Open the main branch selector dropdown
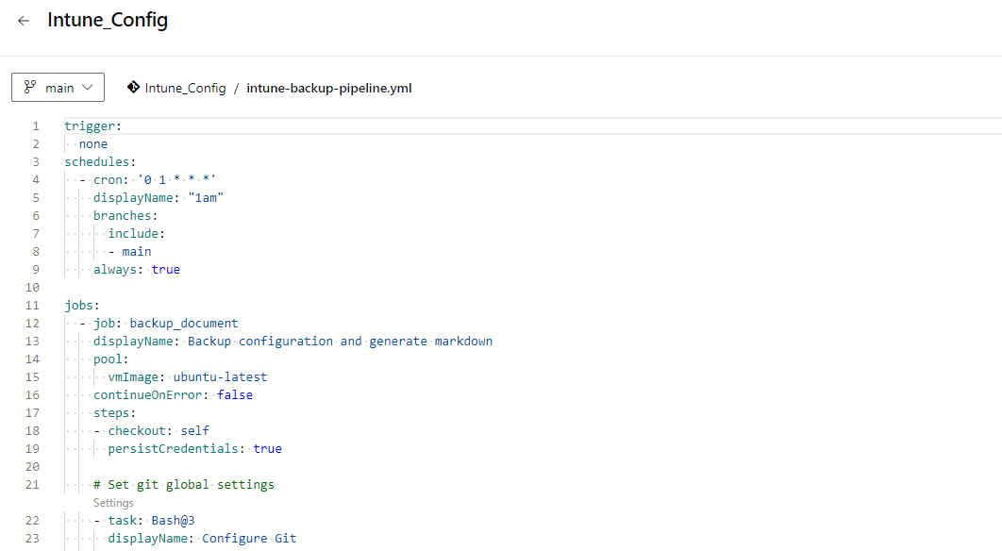Screen dimensions: 1002x551 pyautogui.click(x=58, y=88)
